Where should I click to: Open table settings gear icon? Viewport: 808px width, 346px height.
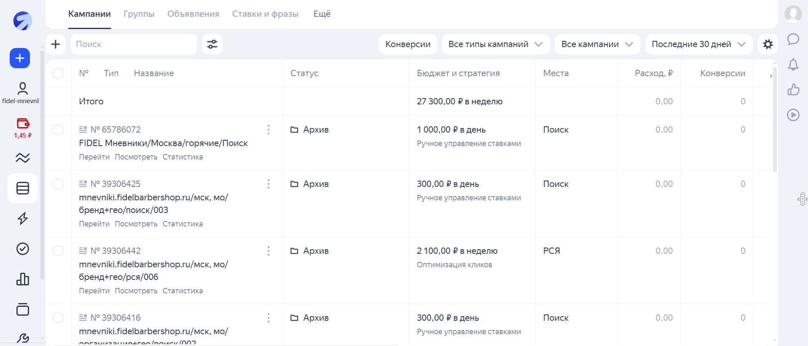tap(768, 44)
